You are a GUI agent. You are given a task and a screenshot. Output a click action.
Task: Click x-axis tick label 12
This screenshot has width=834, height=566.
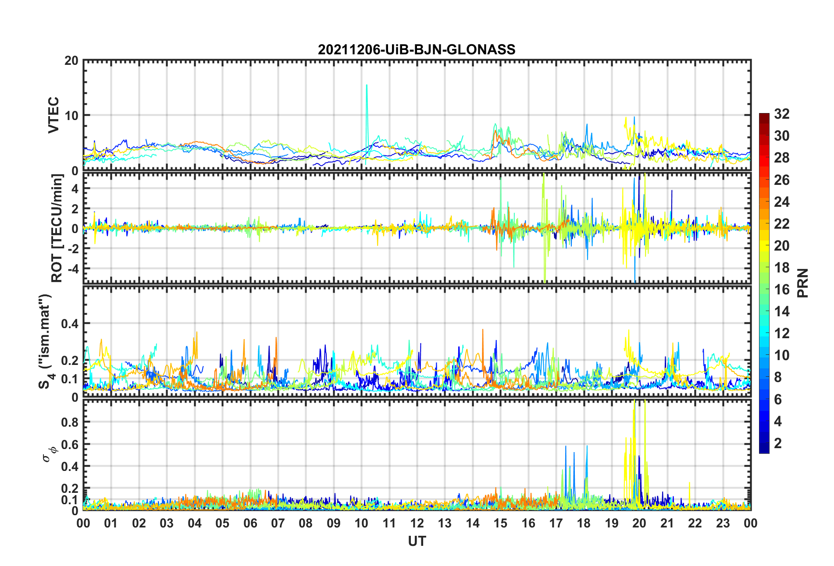[x=417, y=523]
